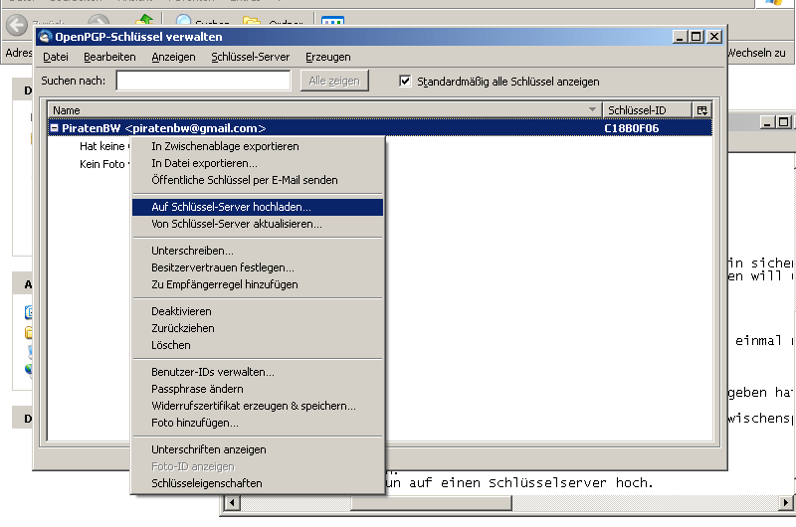796x527 pixels.
Task: Select Widerrufszertifikat erzeugen & speichern...
Action: [258, 406]
